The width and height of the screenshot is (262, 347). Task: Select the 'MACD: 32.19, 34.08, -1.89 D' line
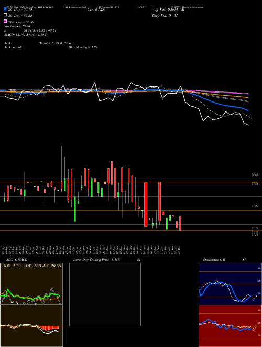coord(26,35)
